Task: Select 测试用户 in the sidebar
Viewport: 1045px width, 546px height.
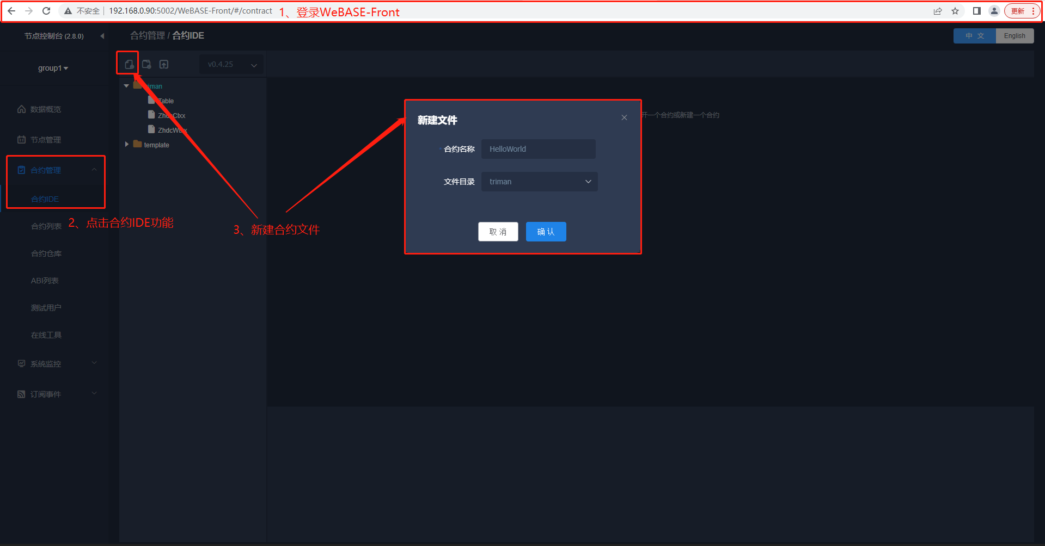Action: tap(46, 308)
